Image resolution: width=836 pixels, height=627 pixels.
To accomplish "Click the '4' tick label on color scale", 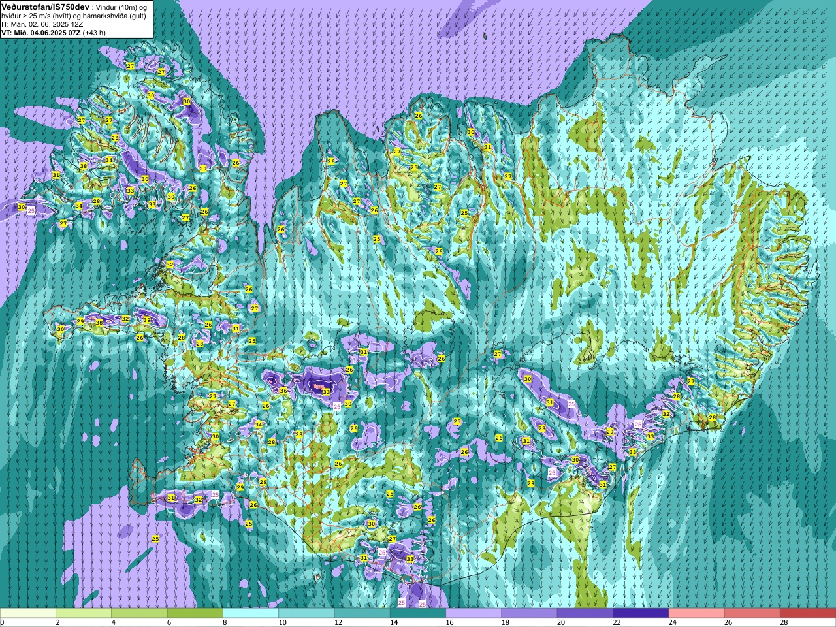I will pyautogui.click(x=113, y=622).
